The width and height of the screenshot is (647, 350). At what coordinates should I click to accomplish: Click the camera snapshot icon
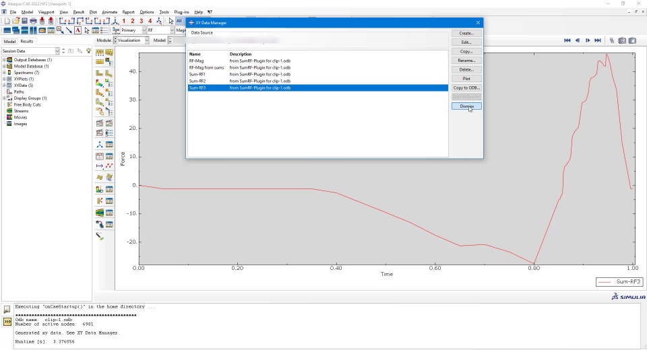pos(632,40)
